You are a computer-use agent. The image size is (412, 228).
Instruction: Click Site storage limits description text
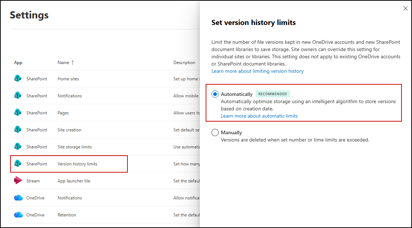pos(187,147)
